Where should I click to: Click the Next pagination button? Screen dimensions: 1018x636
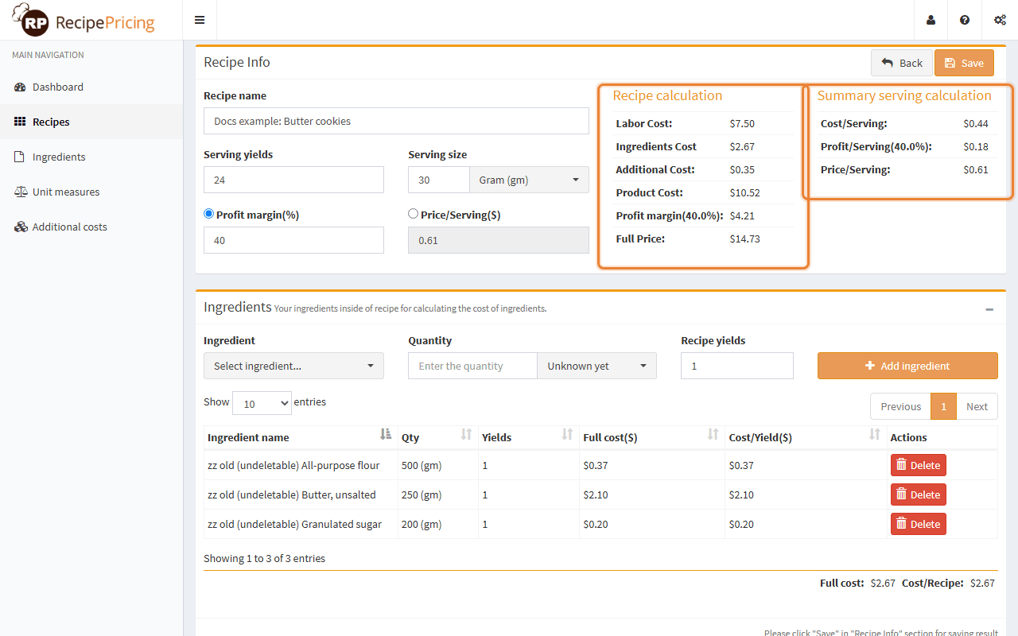tap(977, 406)
